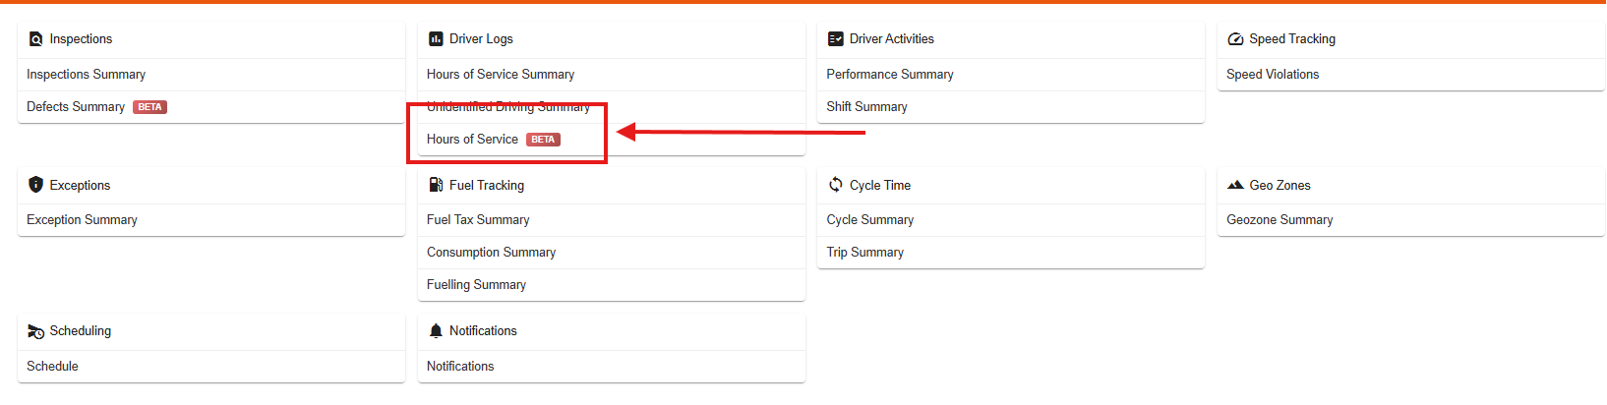
Task: Click the Driver Activities checklist icon
Action: tap(836, 39)
